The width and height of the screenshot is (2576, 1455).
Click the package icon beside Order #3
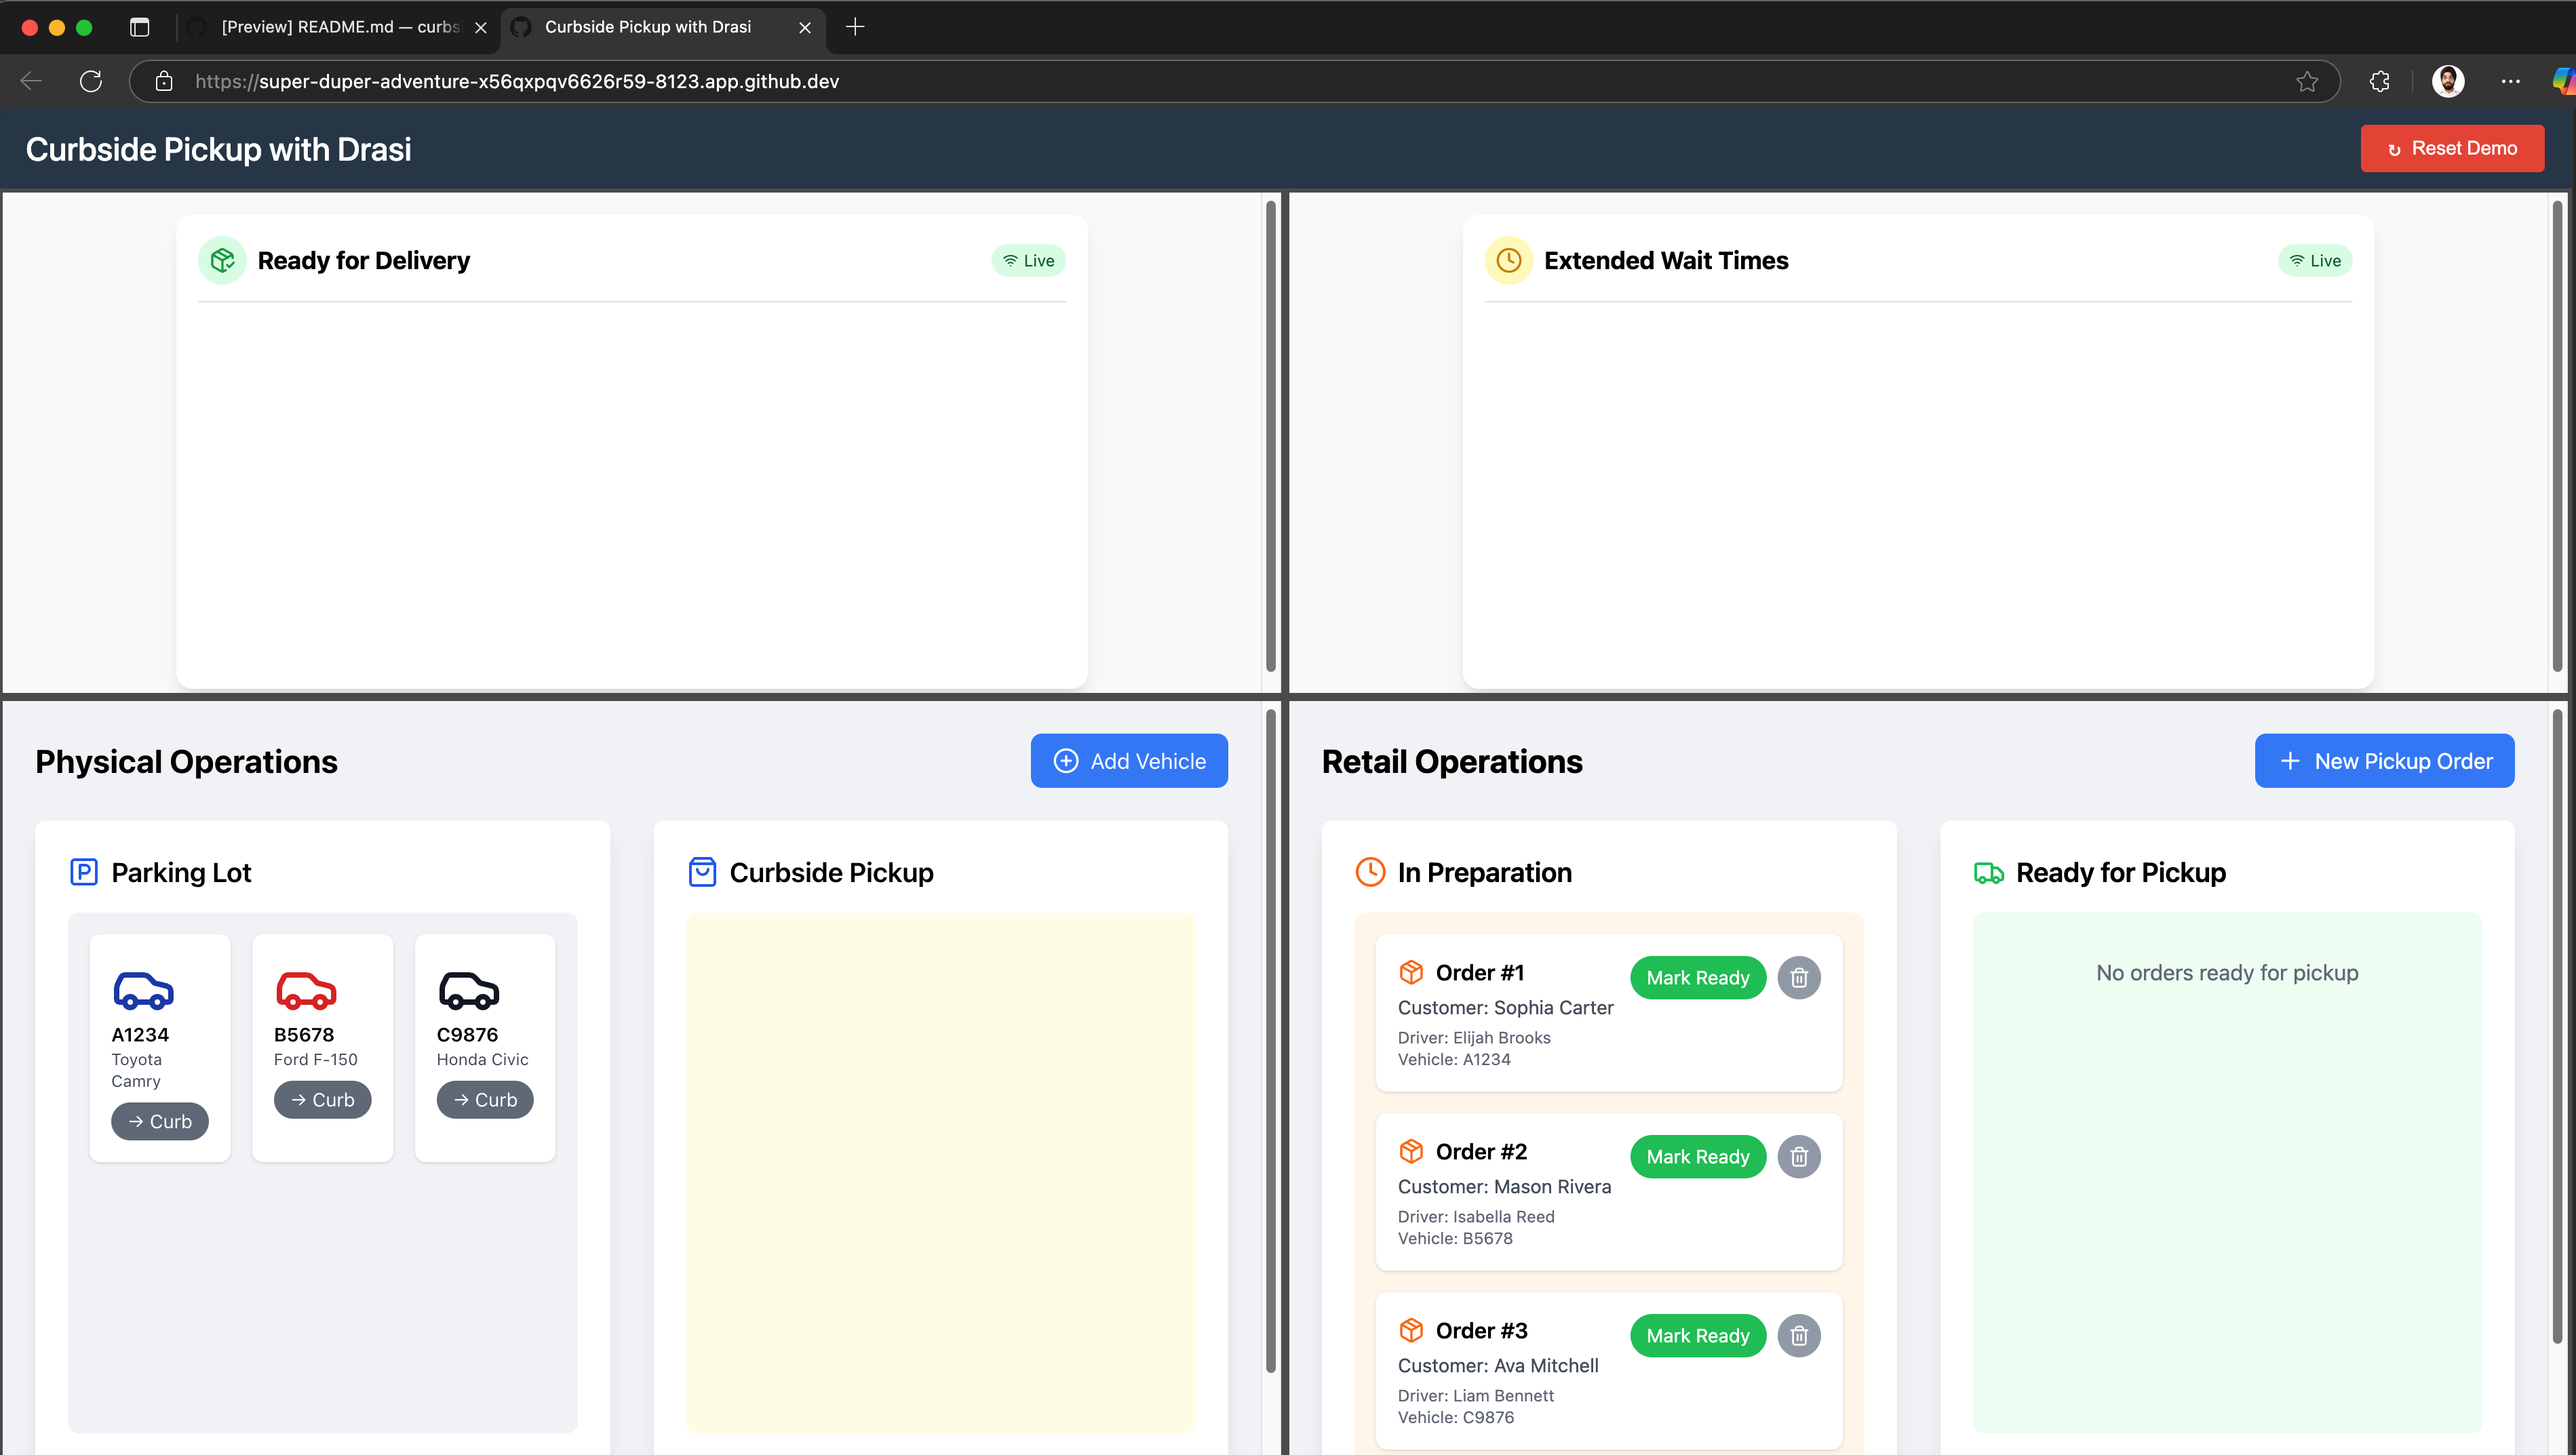[x=1411, y=1330]
